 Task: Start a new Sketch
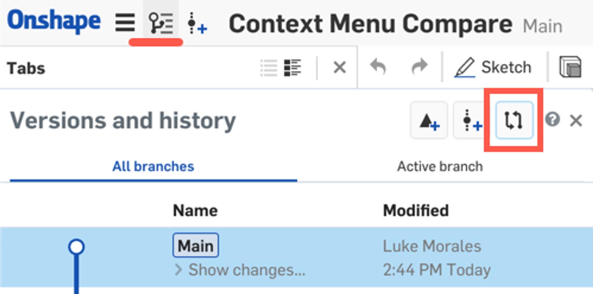point(494,68)
